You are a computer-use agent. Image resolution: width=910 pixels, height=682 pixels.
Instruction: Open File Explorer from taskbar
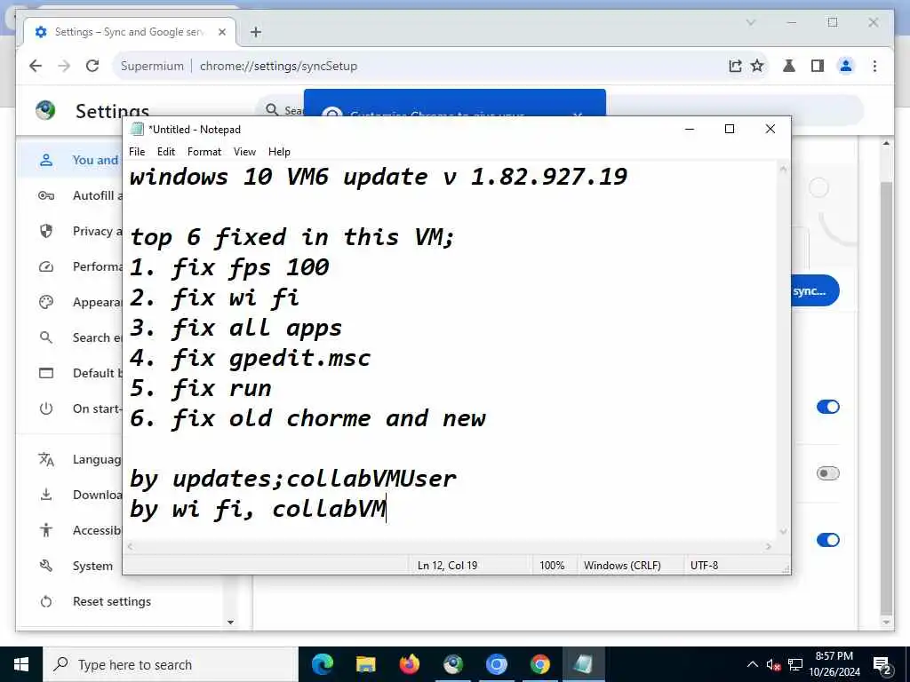pos(365,664)
